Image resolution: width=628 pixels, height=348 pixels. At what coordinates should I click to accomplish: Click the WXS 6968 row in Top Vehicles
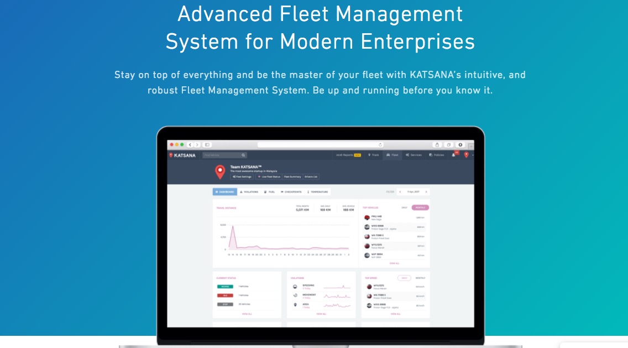click(394, 227)
